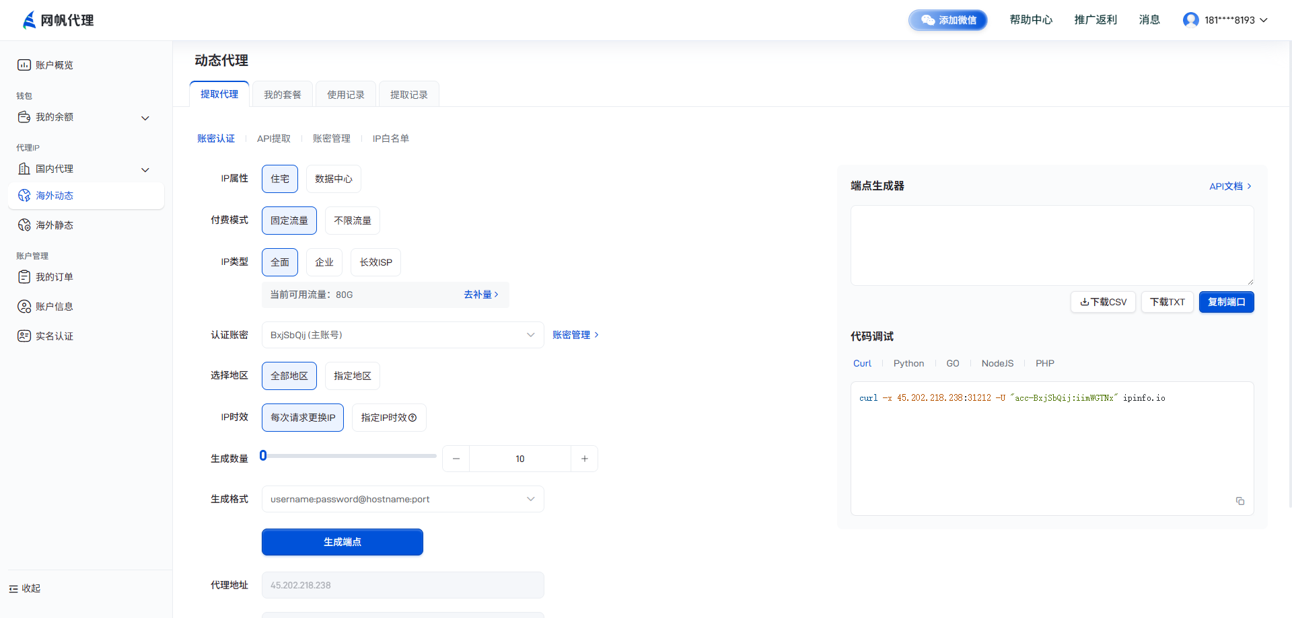
Task: Choose 指定地区 region option
Action: coord(353,376)
